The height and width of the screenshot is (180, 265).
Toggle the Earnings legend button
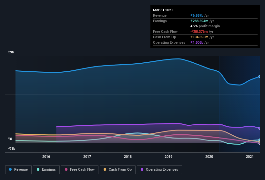coord(46,170)
